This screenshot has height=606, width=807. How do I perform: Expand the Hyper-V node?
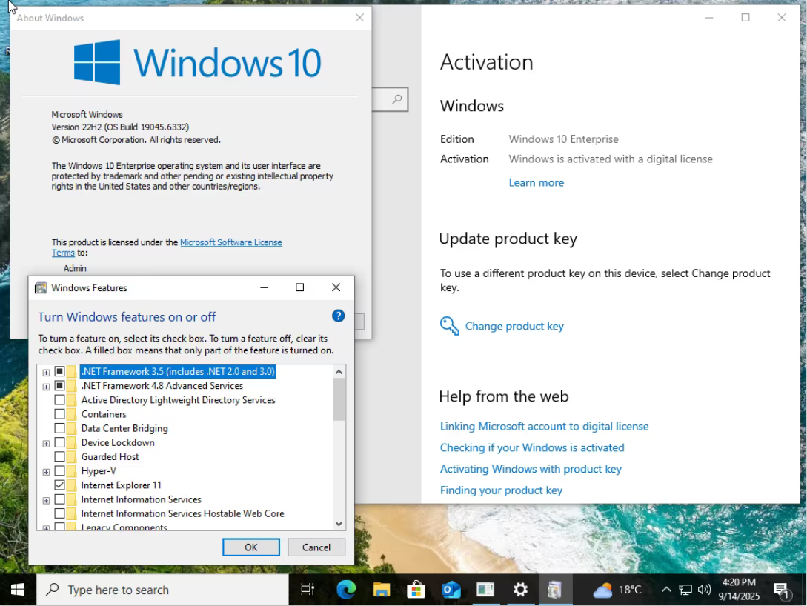coord(47,472)
